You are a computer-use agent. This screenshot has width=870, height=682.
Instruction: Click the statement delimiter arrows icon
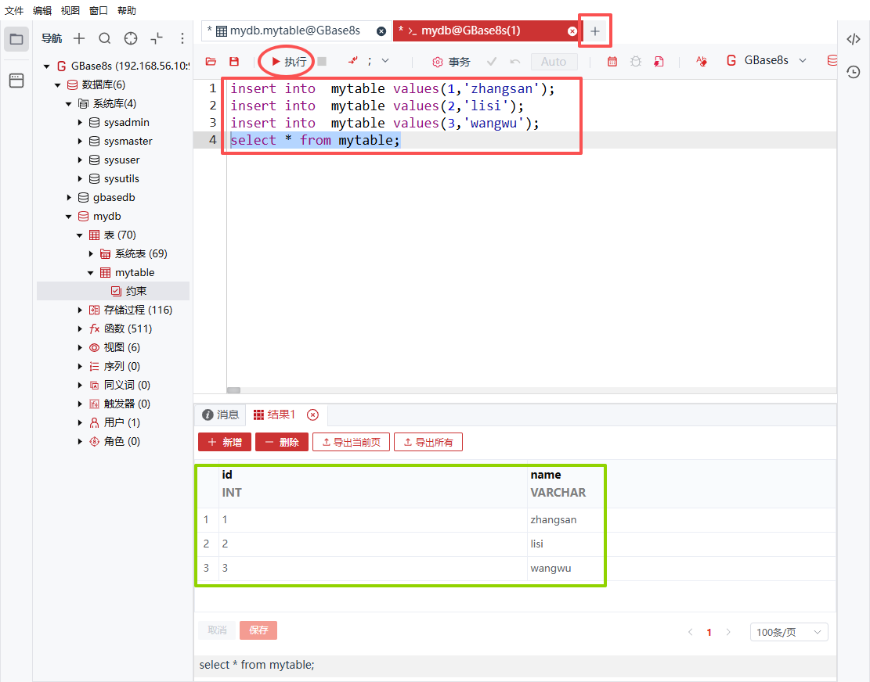(352, 61)
